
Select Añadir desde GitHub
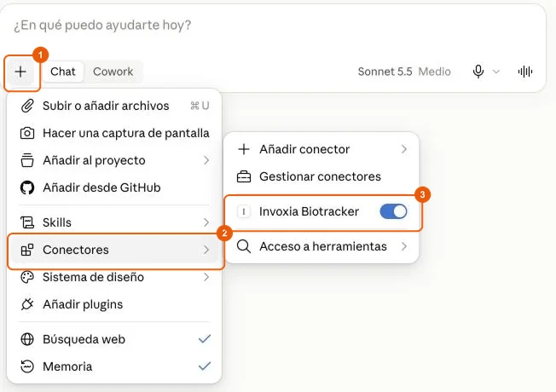pos(114,187)
